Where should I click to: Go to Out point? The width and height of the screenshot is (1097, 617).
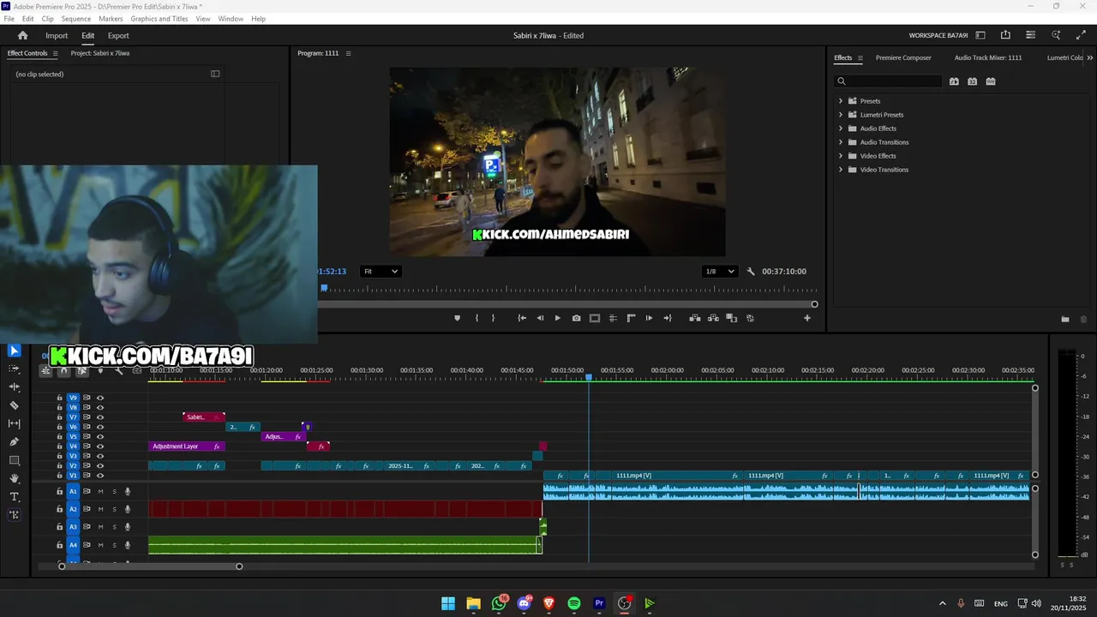(x=668, y=318)
